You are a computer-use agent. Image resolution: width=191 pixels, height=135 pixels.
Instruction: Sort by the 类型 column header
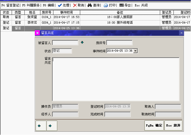[x=18, y=12]
